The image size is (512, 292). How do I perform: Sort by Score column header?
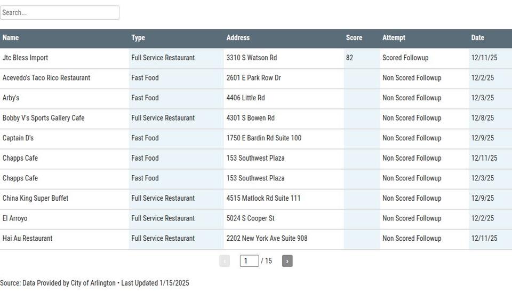354,38
